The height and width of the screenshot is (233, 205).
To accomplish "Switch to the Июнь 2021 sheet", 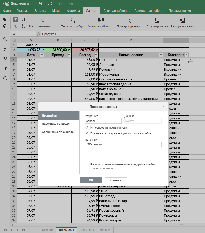I will point(87,230).
